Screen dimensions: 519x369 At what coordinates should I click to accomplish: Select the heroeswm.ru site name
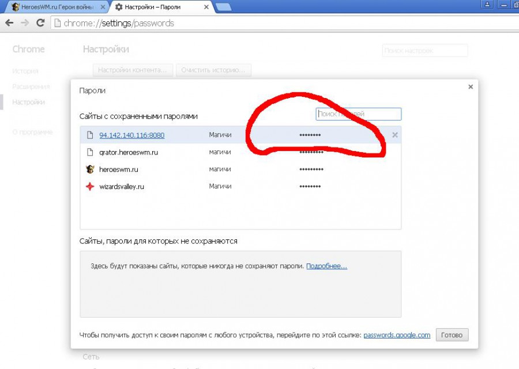(x=118, y=170)
